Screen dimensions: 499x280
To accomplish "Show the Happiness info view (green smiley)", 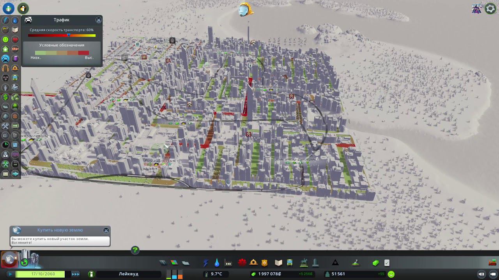I will [5, 40].
